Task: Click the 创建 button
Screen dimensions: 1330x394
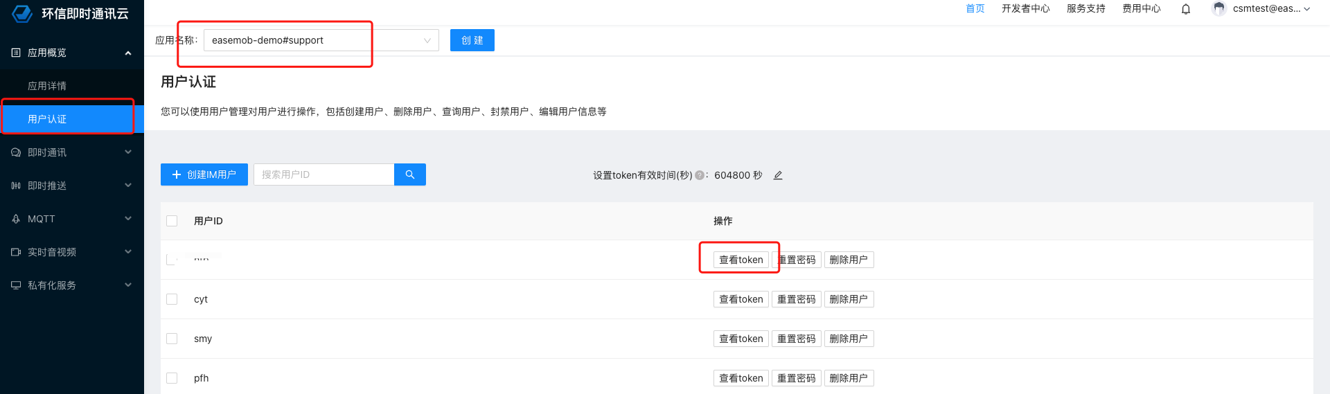Action: tap(472, 40)
